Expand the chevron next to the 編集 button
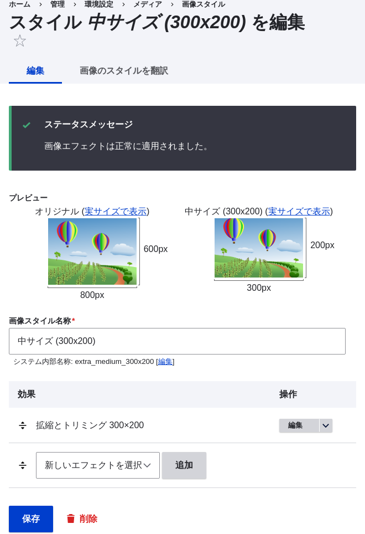Screen dimensions: 365x534 tap(326, 425)
